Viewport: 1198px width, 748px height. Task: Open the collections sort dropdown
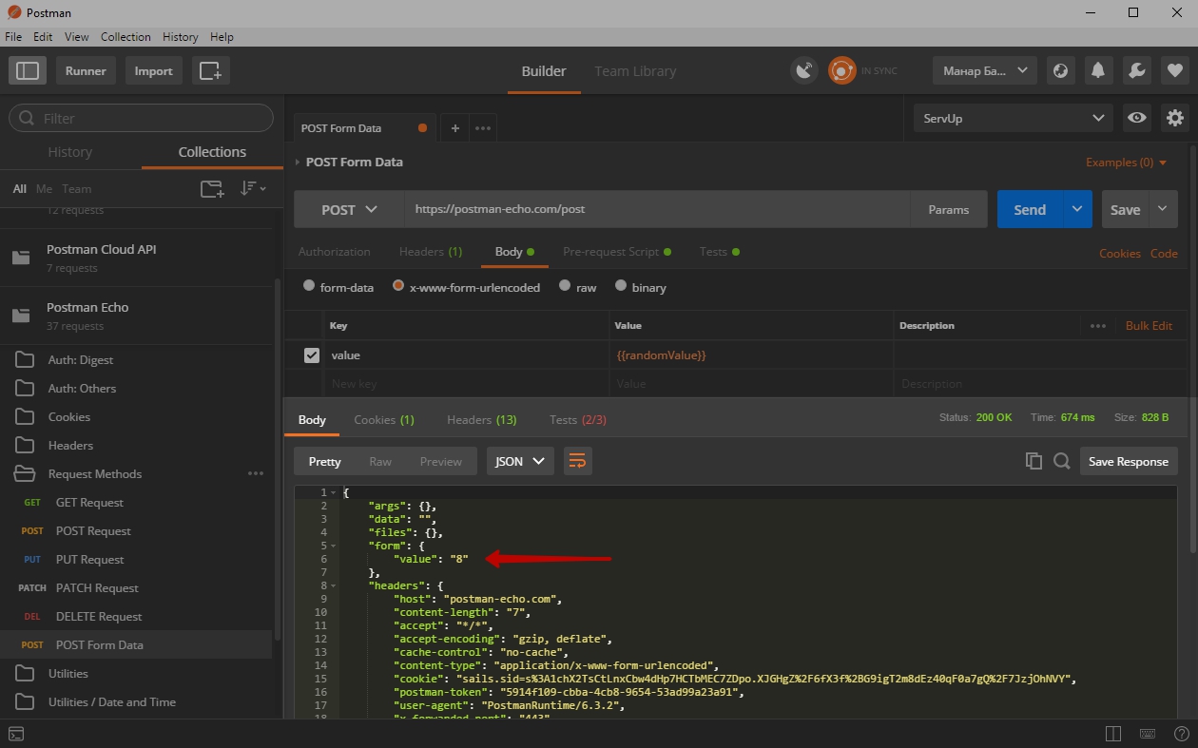pyautogui.click(x=253, y=188)
